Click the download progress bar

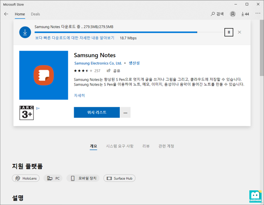click(129, 32)
